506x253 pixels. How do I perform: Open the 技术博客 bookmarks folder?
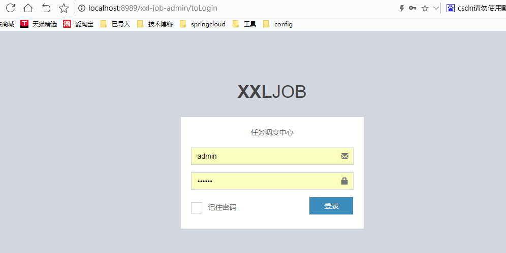pyautogui.click(x=155, y=24)
